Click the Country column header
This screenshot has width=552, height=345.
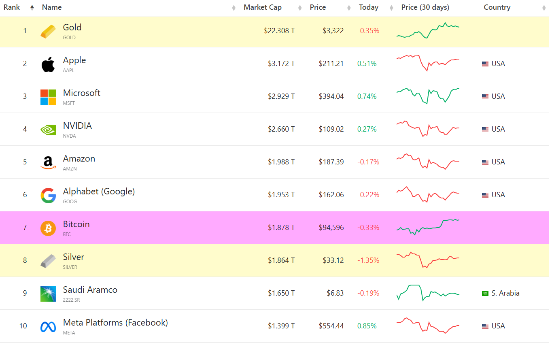point(497,7)
